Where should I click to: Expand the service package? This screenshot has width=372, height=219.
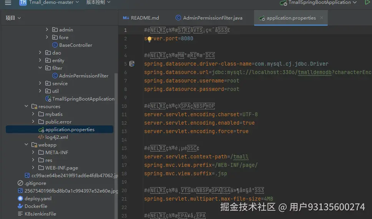pos(40,83)
